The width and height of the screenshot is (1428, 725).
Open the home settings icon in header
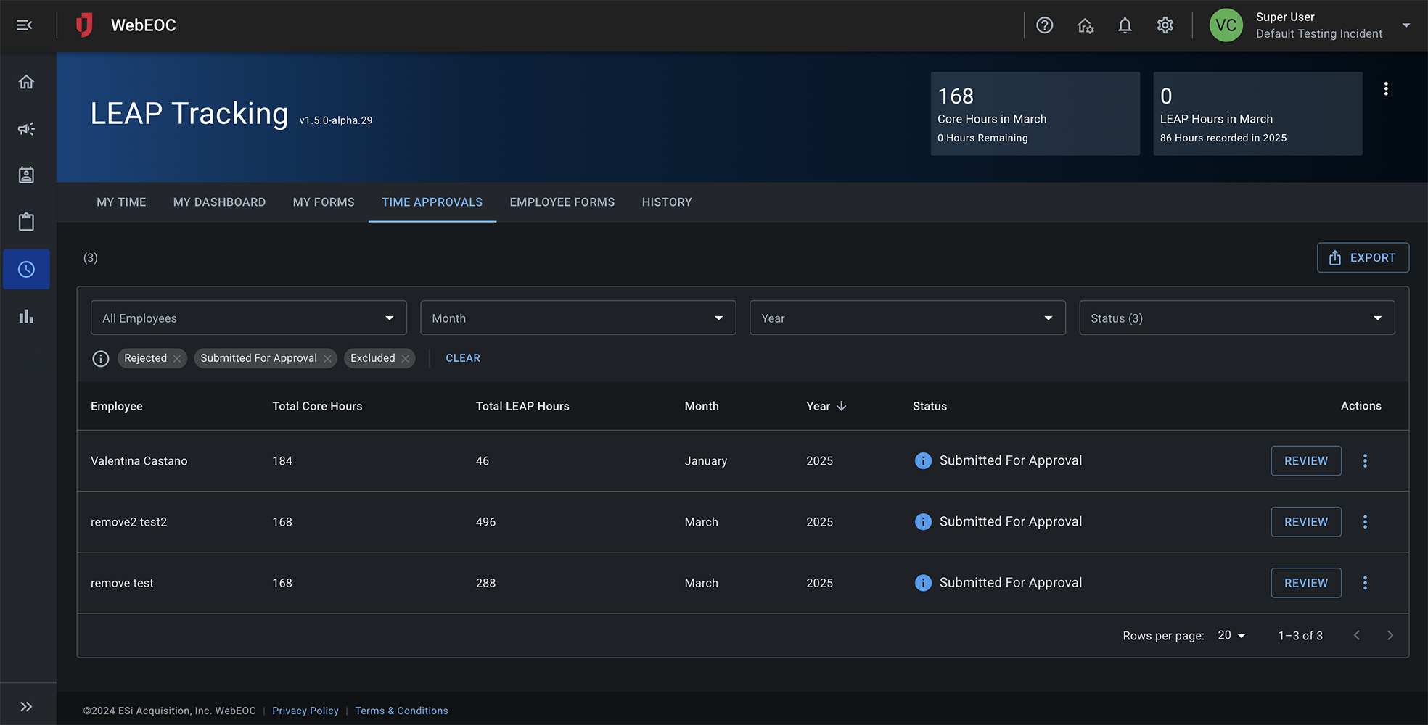tap(1086, 25)
